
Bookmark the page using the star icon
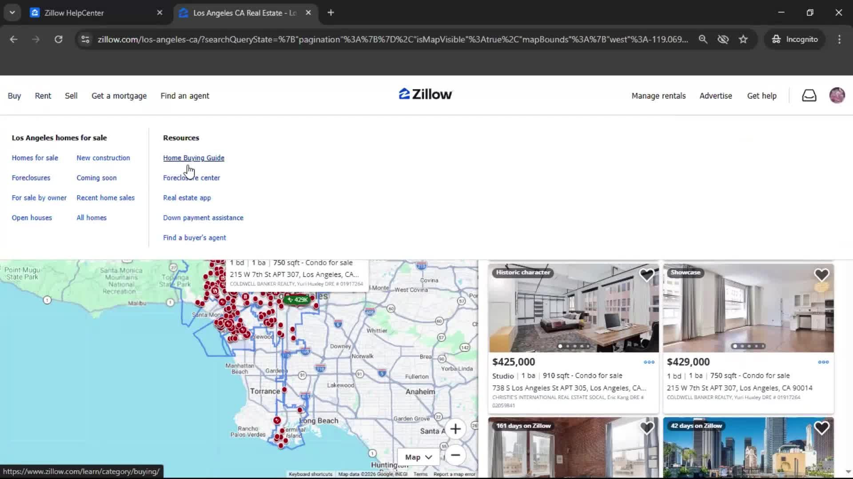tap(743, 39)
